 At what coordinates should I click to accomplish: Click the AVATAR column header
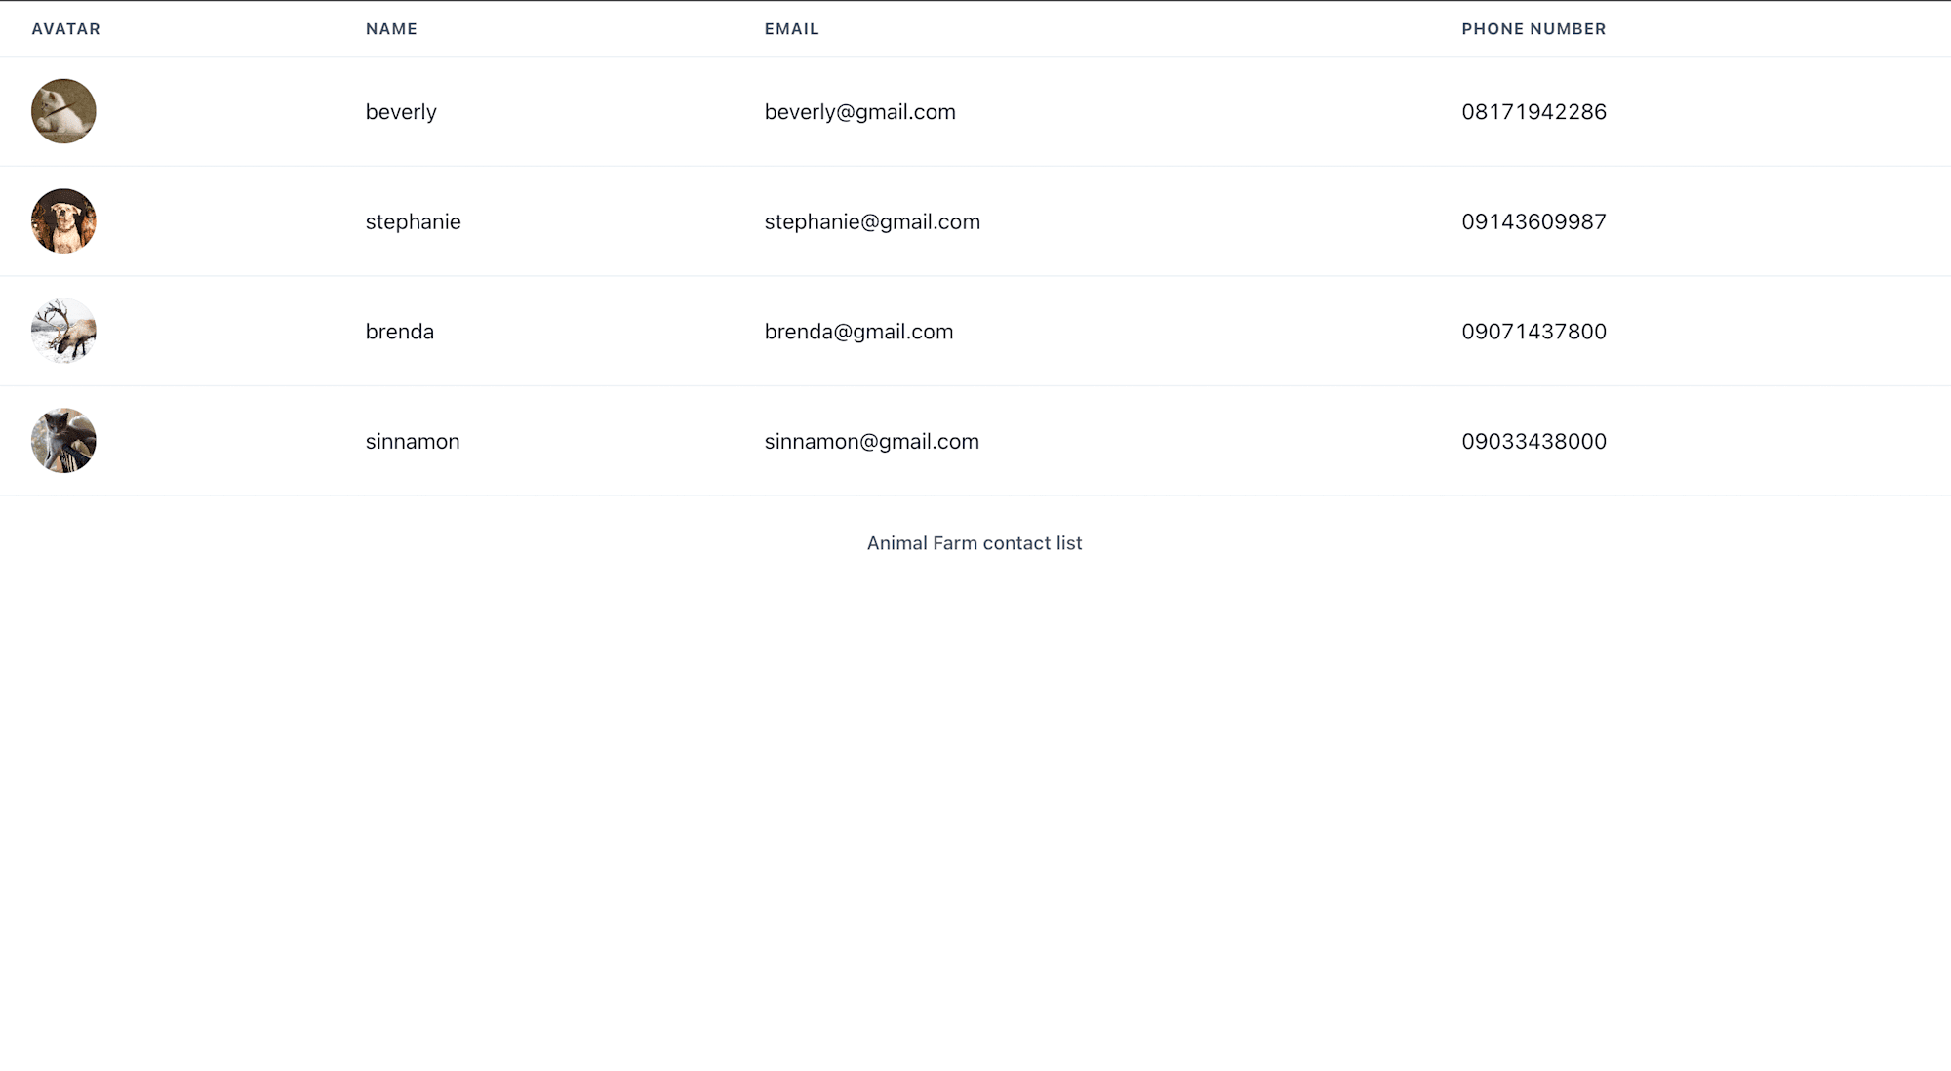pyautogui.click(x=66, y=29)
